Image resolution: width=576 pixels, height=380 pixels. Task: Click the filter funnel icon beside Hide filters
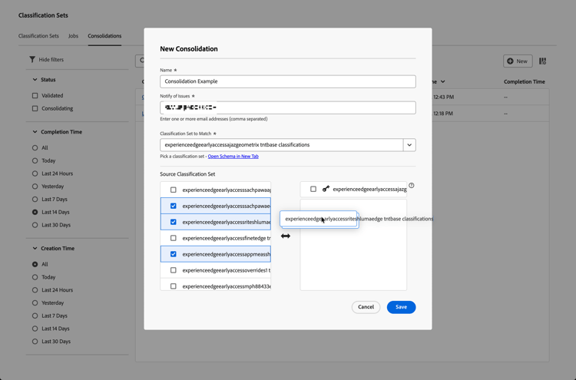pyautogui.click(x=32, y=59)
